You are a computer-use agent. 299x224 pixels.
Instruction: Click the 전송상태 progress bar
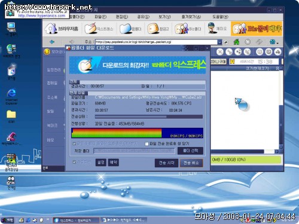149,116
